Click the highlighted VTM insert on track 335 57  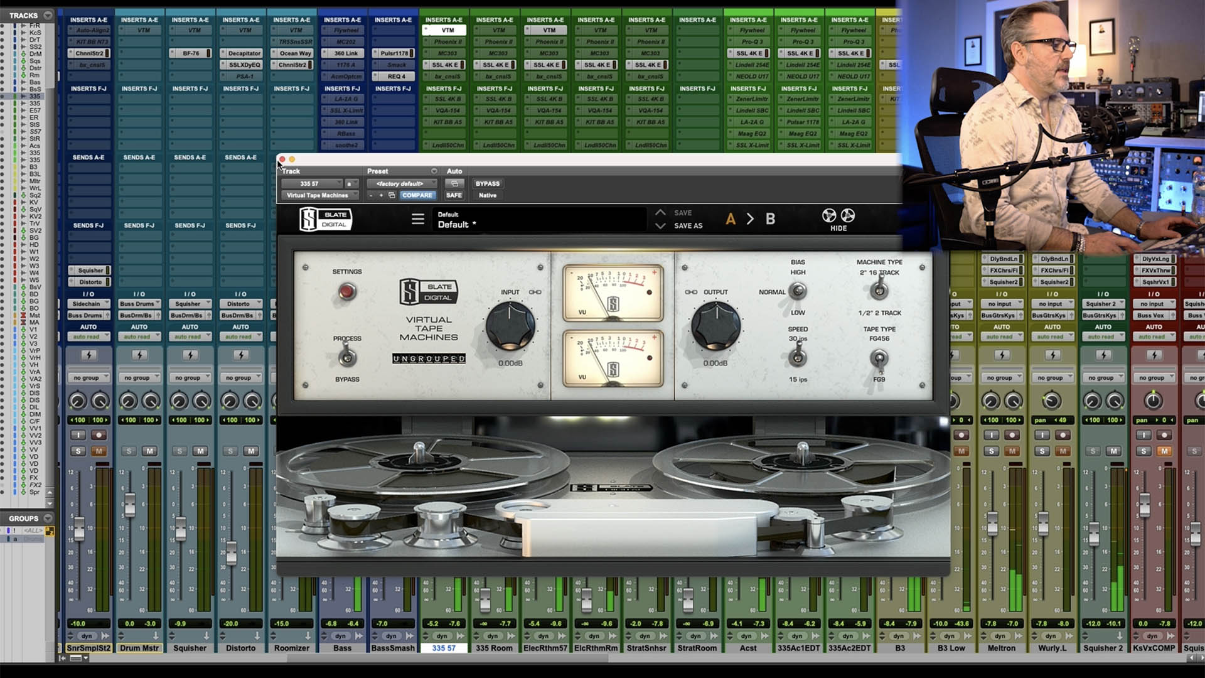click(444, 30)
